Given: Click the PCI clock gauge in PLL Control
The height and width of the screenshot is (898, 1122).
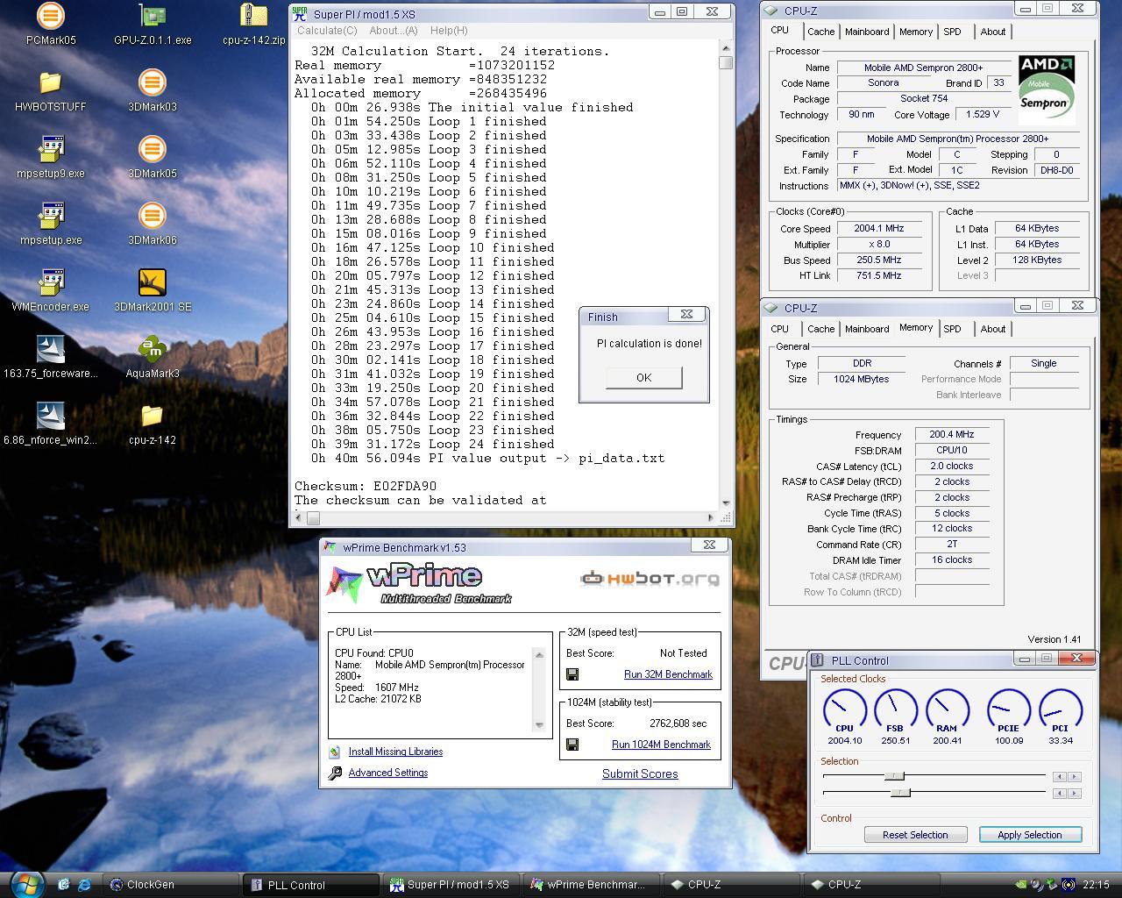Looking at the screenshot, I should [x=1060, y=710].
